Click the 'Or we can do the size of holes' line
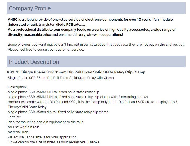Viewport: 190px width, 146px height. point(54,142)
